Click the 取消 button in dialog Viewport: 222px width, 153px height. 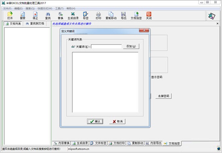(117, 121)
